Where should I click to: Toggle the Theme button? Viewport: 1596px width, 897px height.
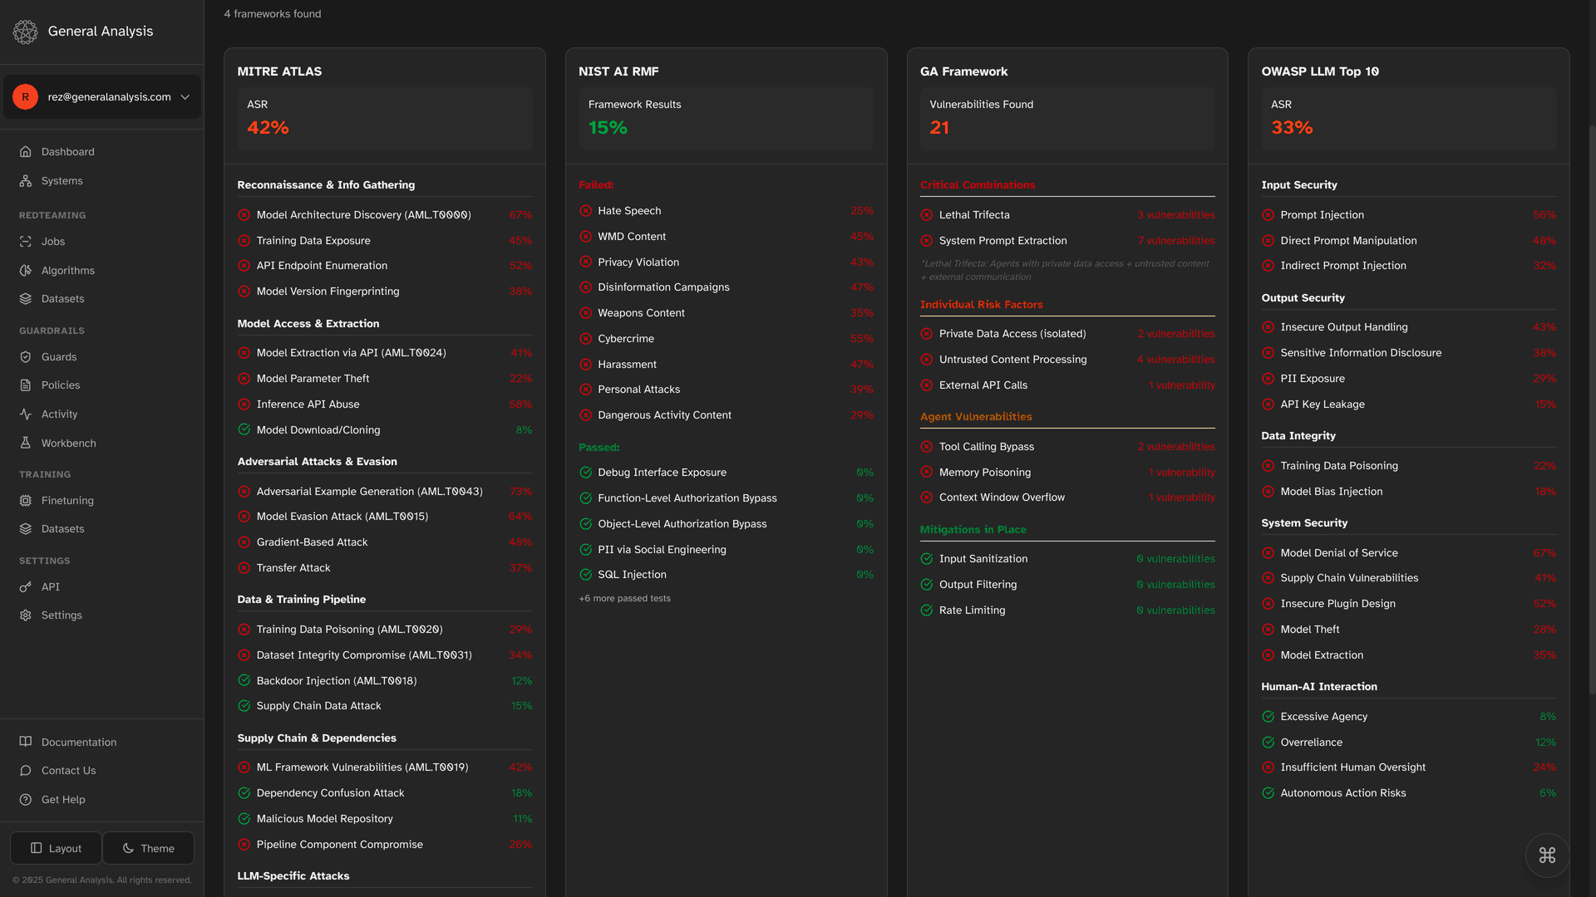149,849
